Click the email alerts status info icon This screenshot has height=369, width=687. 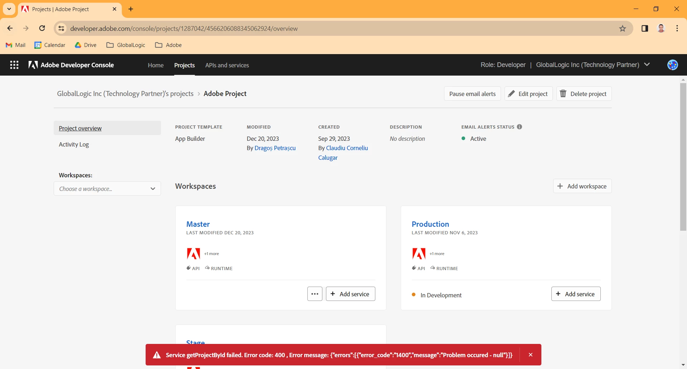[520, 127]
